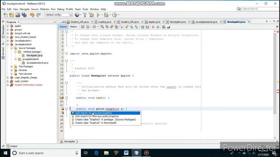Viewport: 280px width, 157px height.
Task: Click the Shift Line Left icon
Action: coord(142,27)
